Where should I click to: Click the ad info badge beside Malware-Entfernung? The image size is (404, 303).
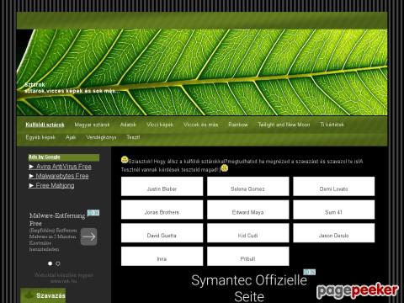click(93, 213)
